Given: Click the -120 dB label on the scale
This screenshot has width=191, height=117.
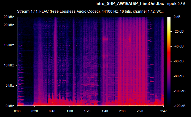Looking at the screenshot, I should click(179, 106).
